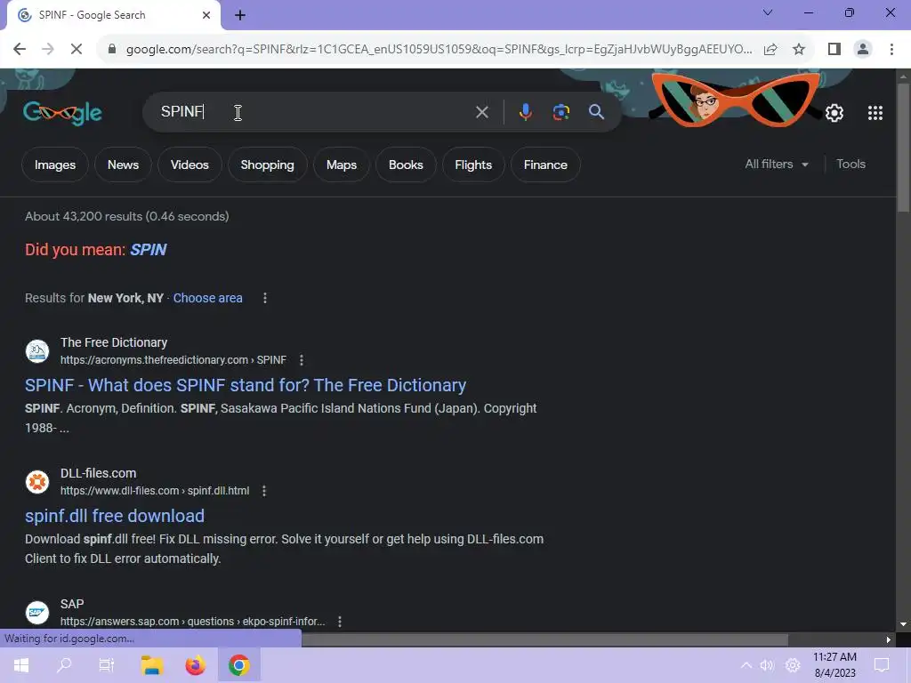Click the horizontal scrollbar right arrow
The image size is (911, 683).
click(889, 639)
